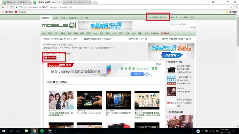Open the Chrome profile icon at the top right
Image resolution: width=239 pixels, height=134 pixels.
coord(213,2)
